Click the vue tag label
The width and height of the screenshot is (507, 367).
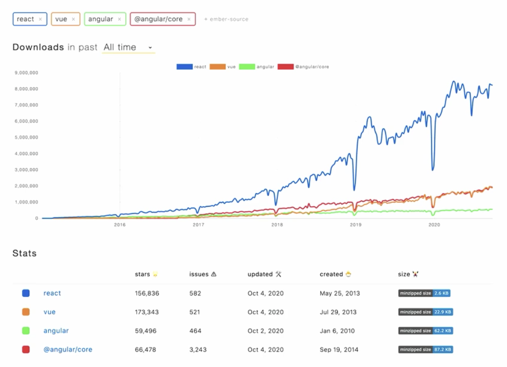(x=61, y=19)
